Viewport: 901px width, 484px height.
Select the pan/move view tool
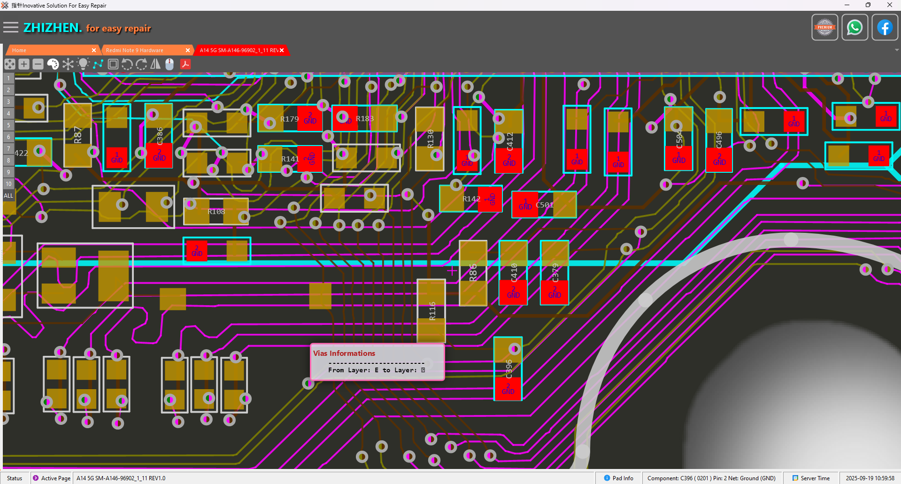tap(10, 64)
